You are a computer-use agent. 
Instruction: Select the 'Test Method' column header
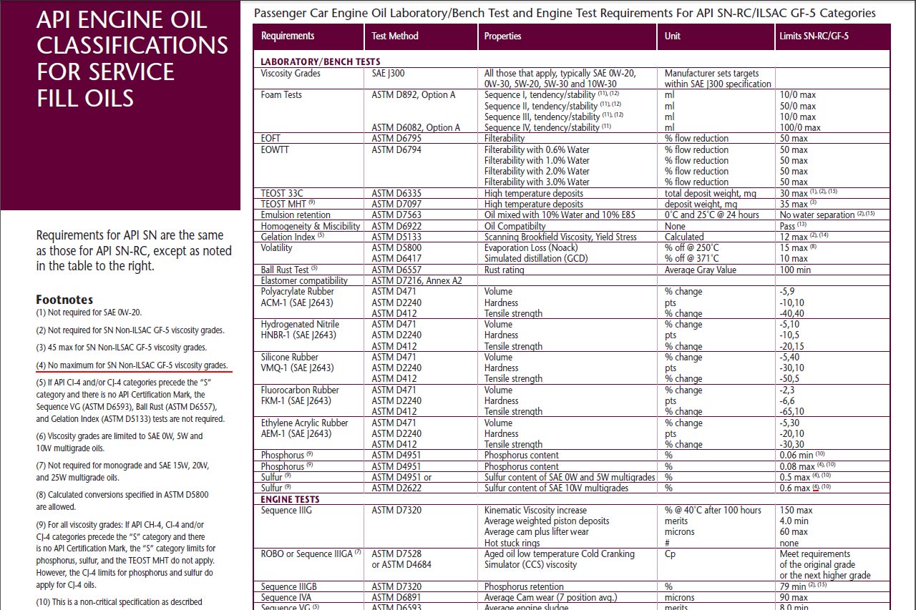[395, 36]
